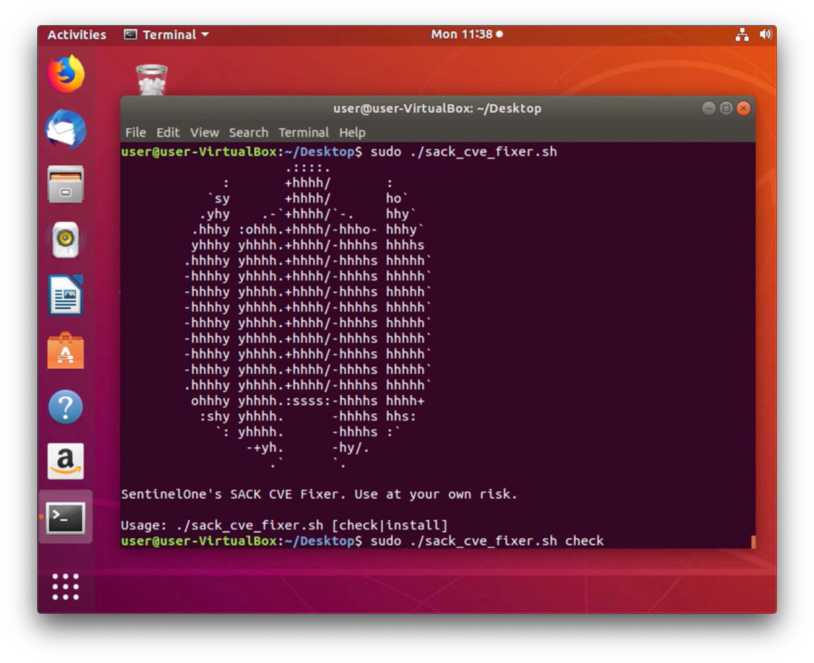Open the Trash desktop icon
The image size is (814, 663).
coord(151,79)
